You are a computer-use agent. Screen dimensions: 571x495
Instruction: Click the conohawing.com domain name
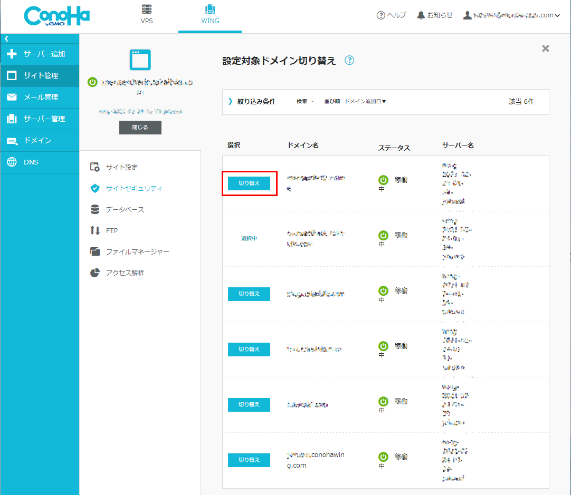tap(316, 460)
